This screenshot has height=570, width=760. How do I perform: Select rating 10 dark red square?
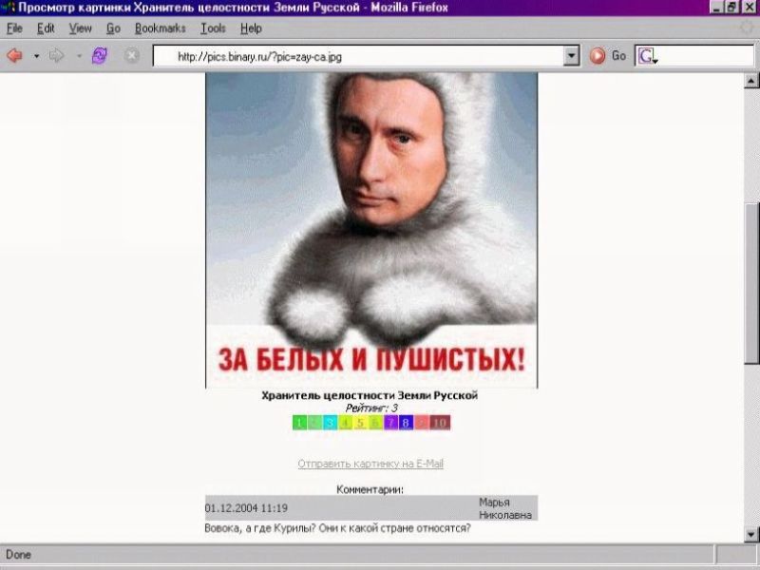coord(440,423)
